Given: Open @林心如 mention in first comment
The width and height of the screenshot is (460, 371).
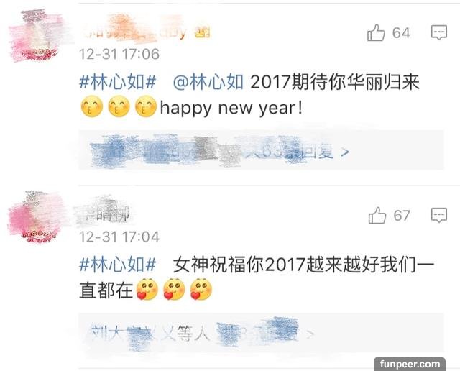Looking at the screenshot, I should coord(208,82).
